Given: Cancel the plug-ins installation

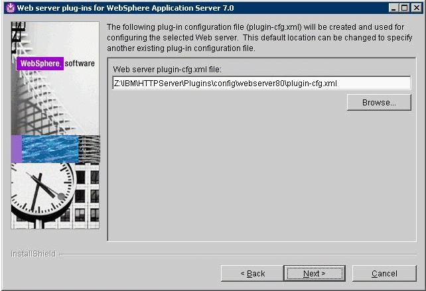Looking at the screenshot, I should pyautogui.click(x=384, y=273).
